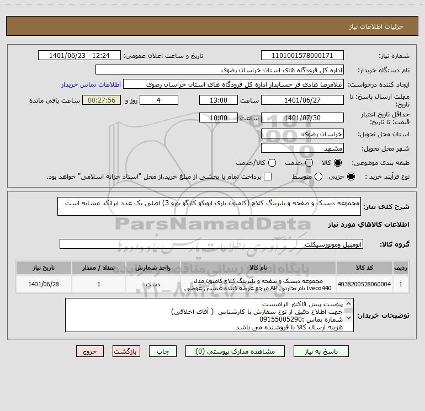Click the خروج exit button
This screenshot has width=425, height=411.
tap(90, 351)
